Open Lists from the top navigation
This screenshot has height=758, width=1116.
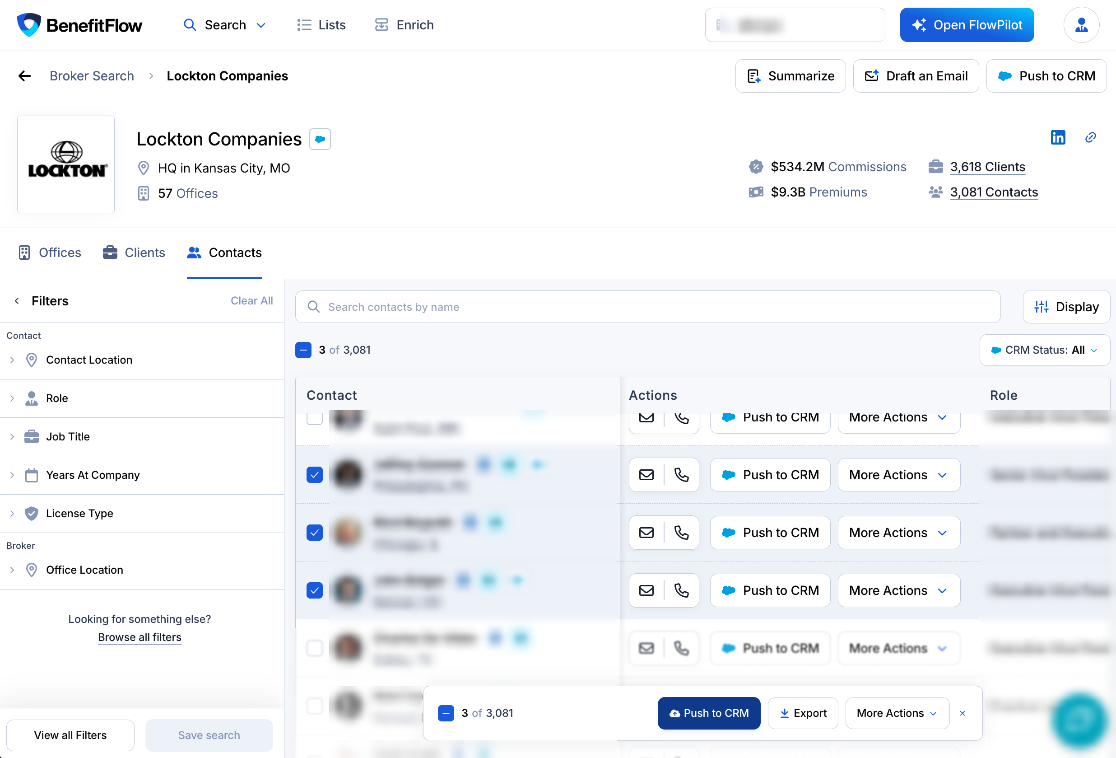click(321, 25)
